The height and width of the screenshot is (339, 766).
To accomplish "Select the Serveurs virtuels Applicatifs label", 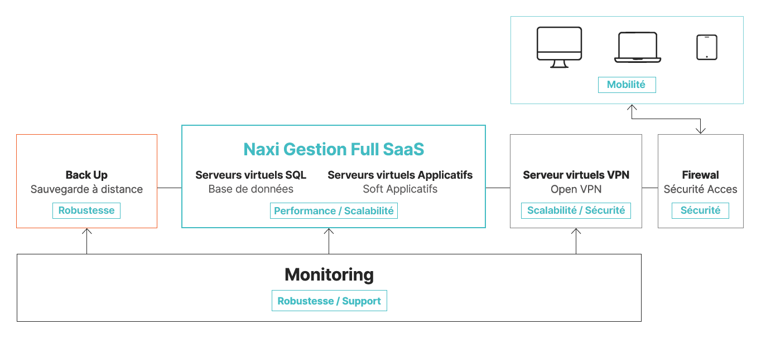I will click(400, 175).
